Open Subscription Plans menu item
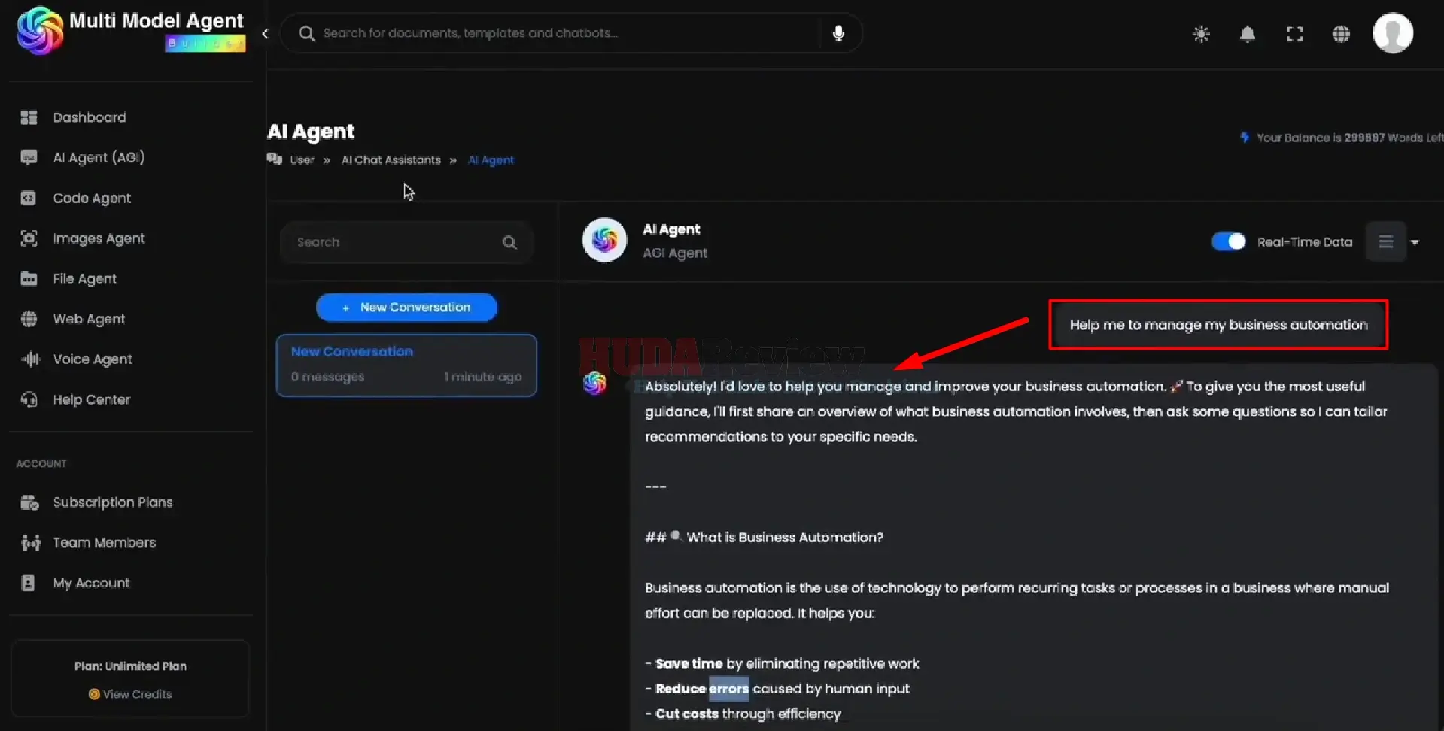1444x731 pixels. point(113,502)
